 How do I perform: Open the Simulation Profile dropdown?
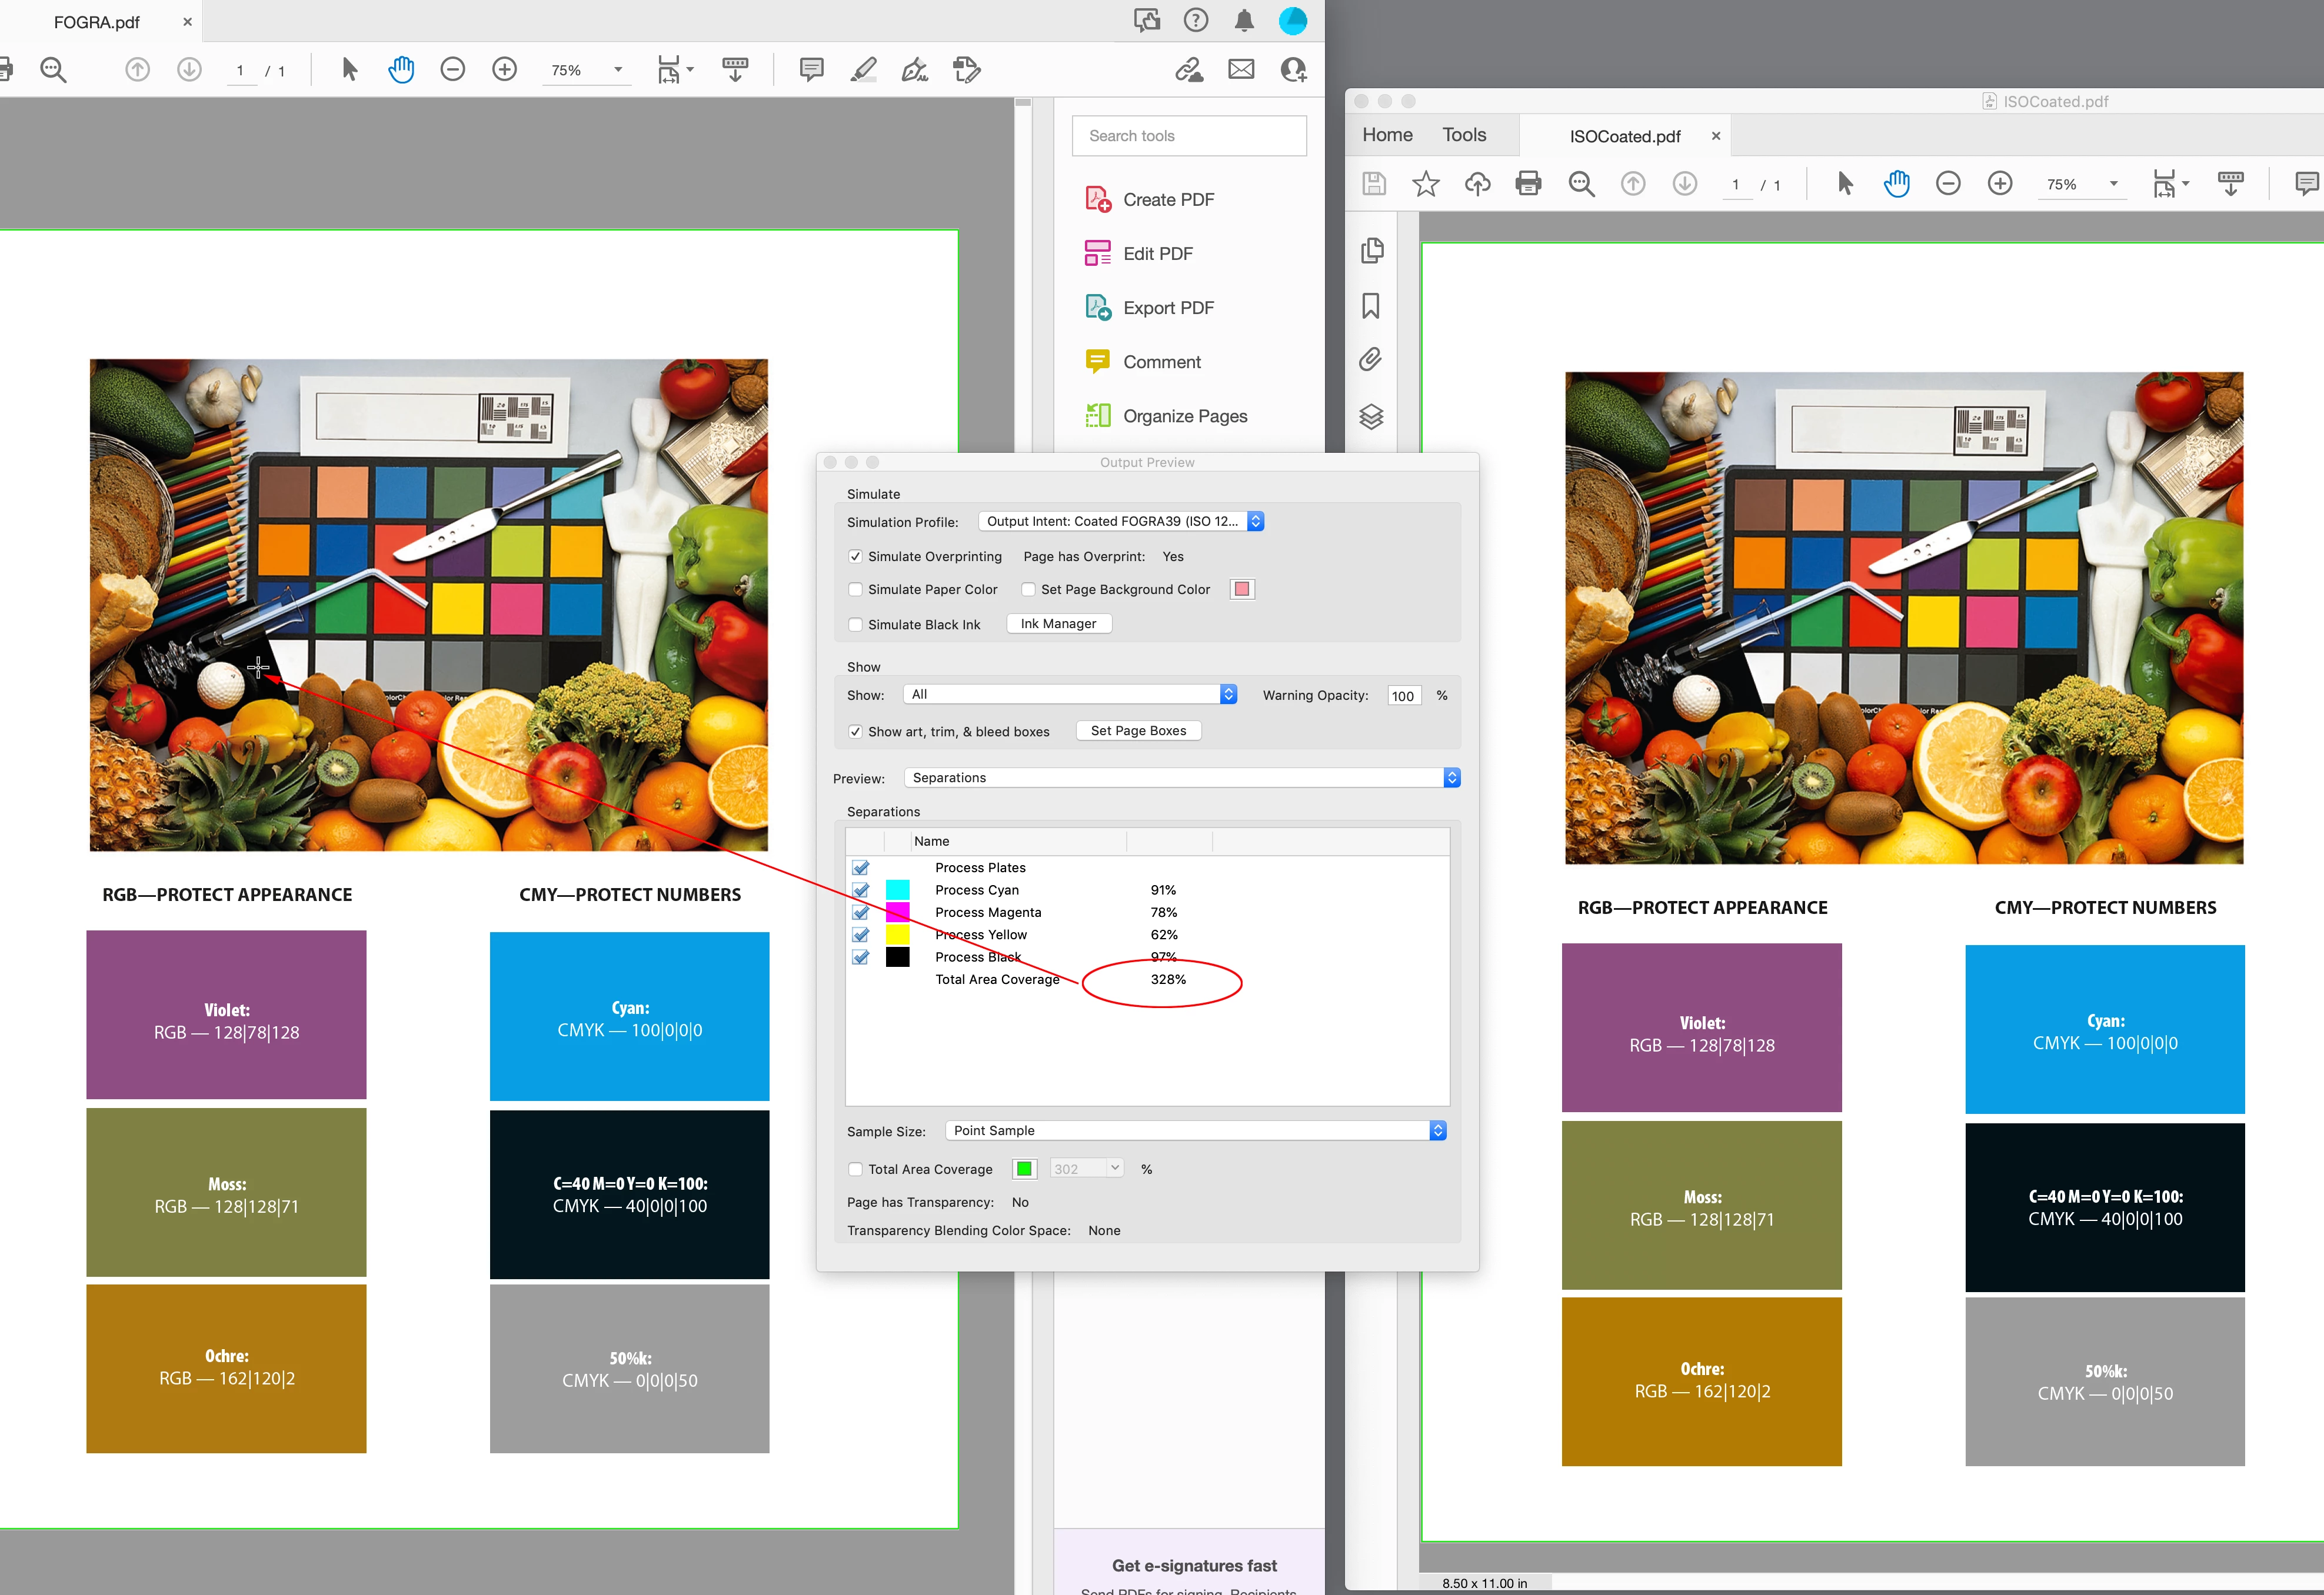coord(1120,522)
